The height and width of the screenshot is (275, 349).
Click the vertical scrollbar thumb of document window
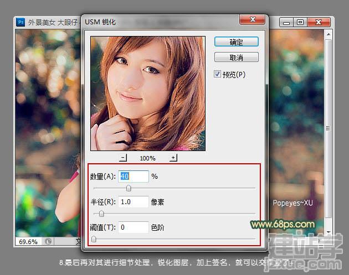329,128
